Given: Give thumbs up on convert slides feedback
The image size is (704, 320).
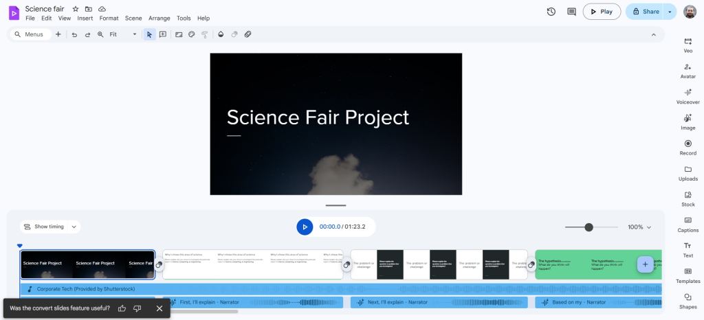Looking at the screenshot, I should point(122,308).
